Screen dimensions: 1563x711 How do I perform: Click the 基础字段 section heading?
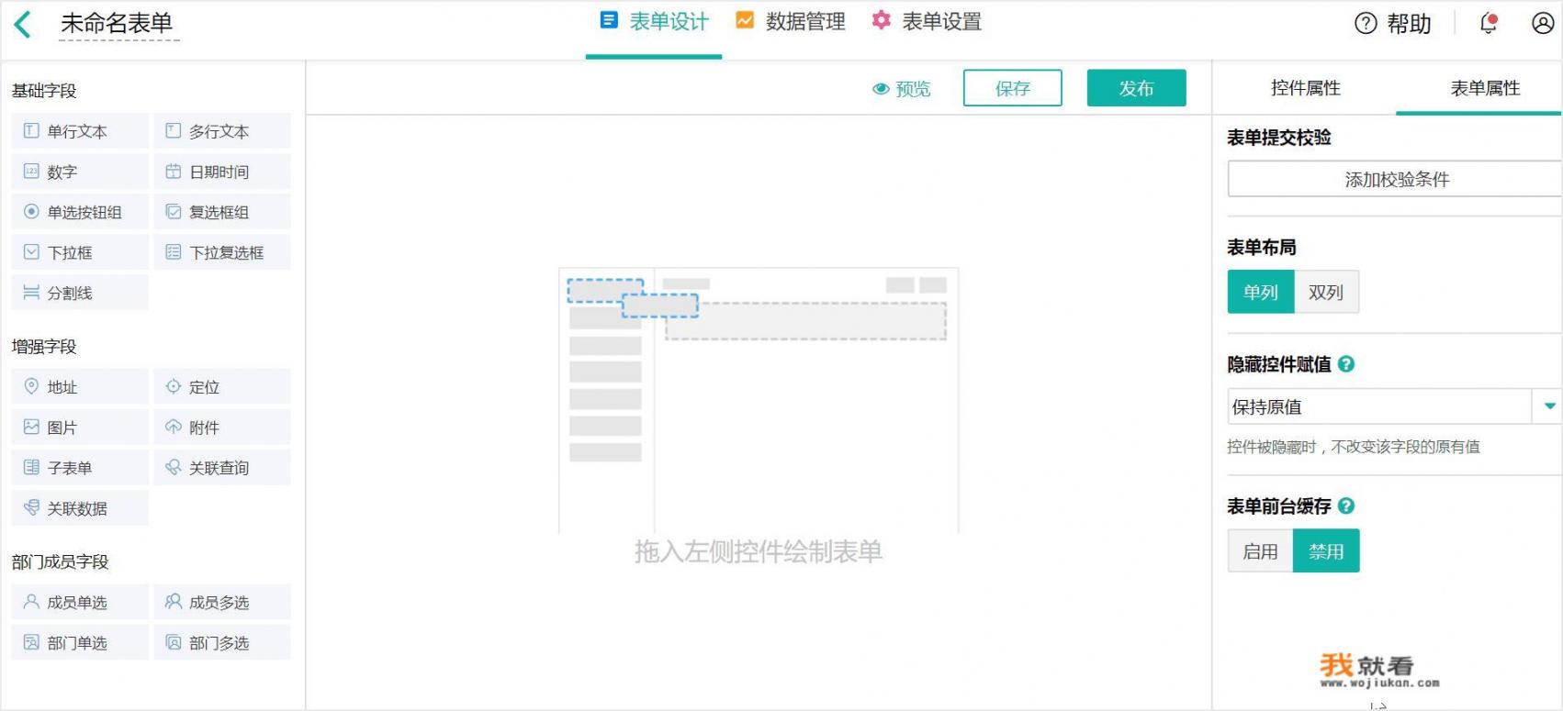tap(44, 91)
